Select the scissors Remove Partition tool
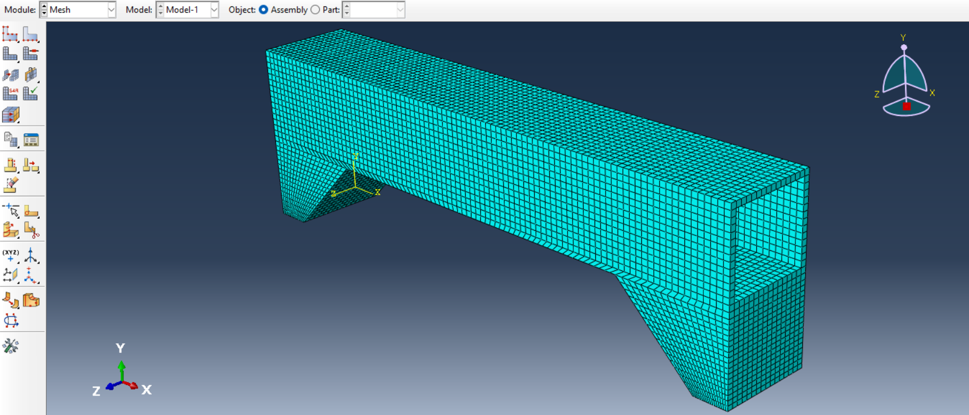 (x=30, y=230)
